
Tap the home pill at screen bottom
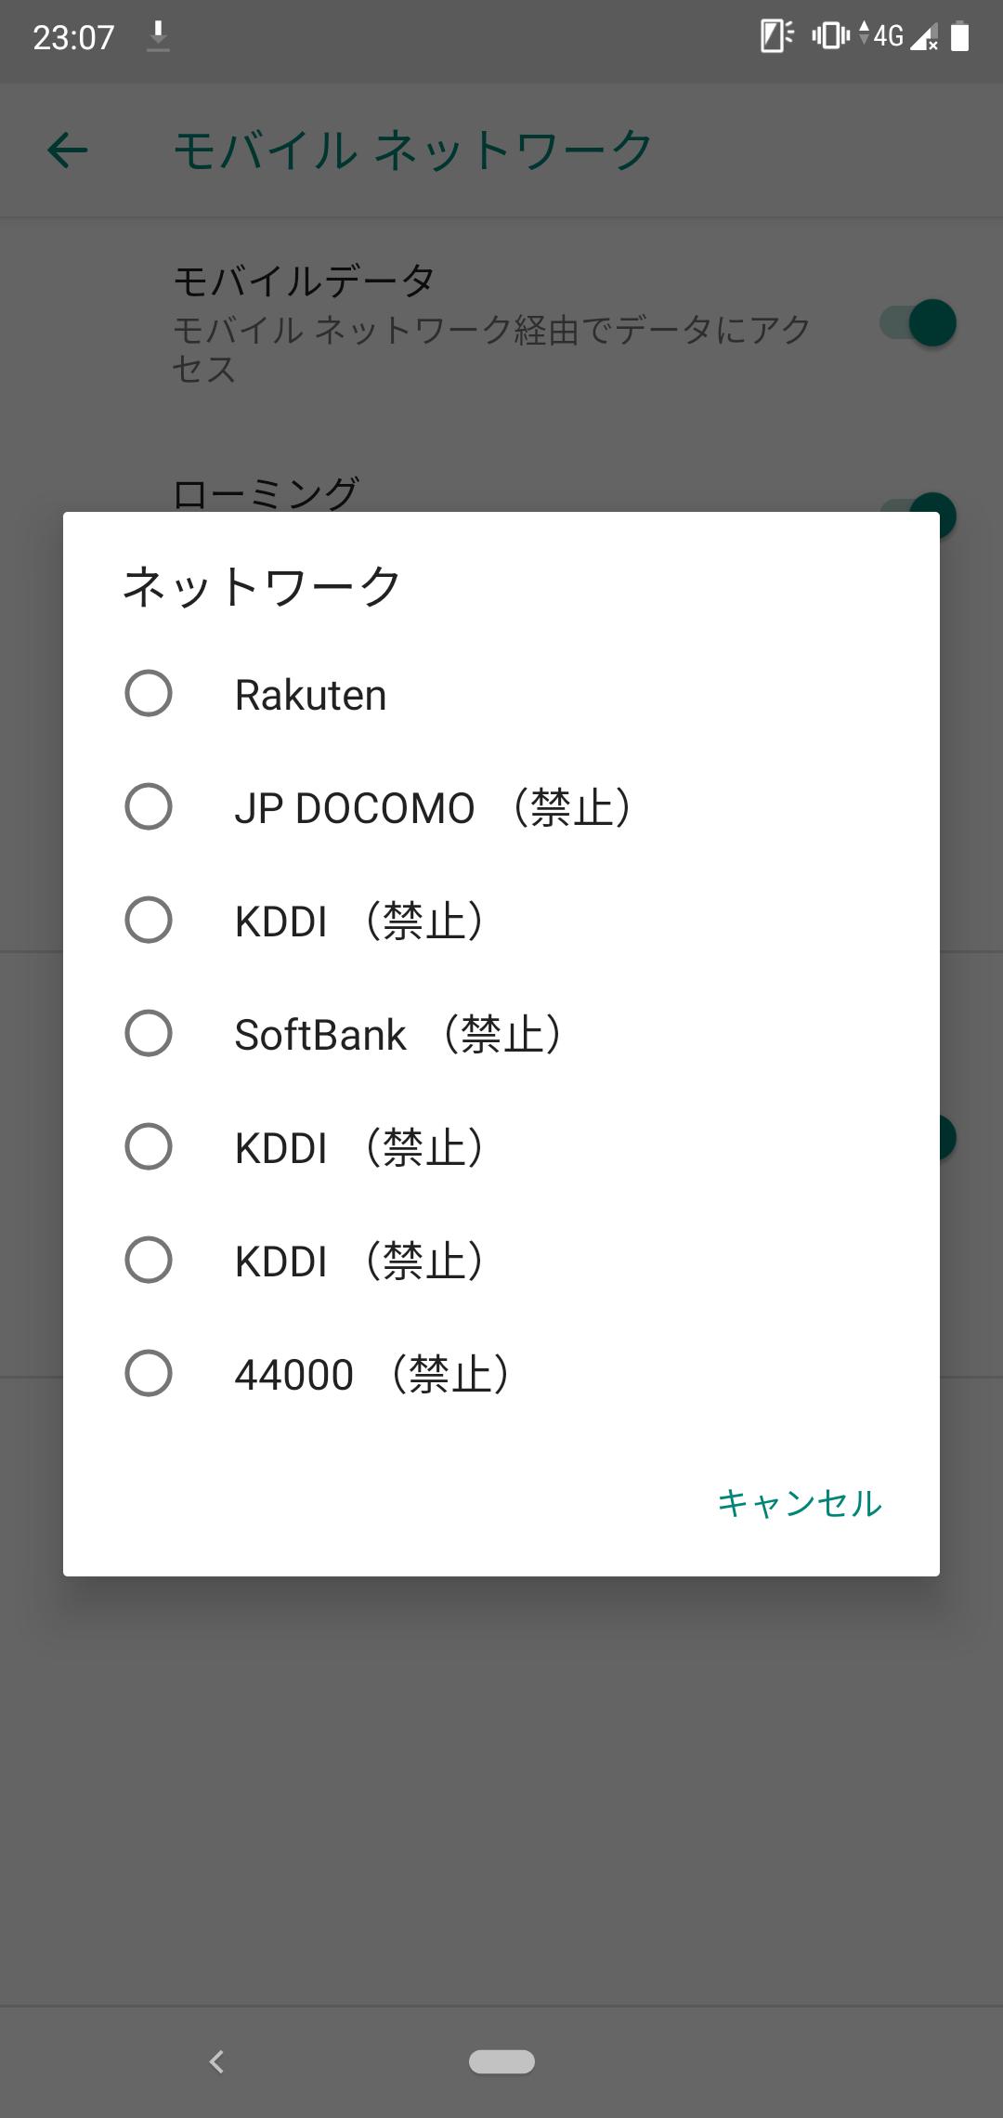(x=501, y=2061)
